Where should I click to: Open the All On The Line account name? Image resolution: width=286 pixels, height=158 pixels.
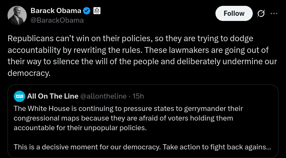click(x=52, y=96)
